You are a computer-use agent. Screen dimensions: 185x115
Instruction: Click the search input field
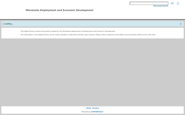coord(149,3)
